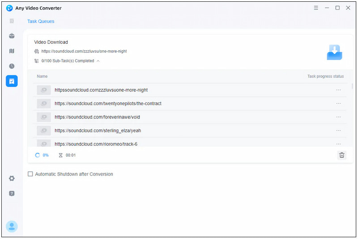Select the sterling_elza/yeah task entry
Image resolution: width=358 pixels, height=239 pixels.
coord(98,130)
